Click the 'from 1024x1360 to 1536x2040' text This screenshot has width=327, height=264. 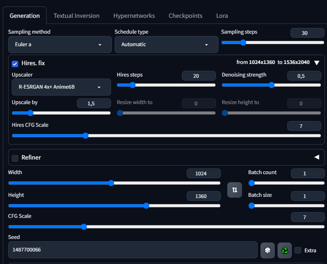click(x=273, y=62)
